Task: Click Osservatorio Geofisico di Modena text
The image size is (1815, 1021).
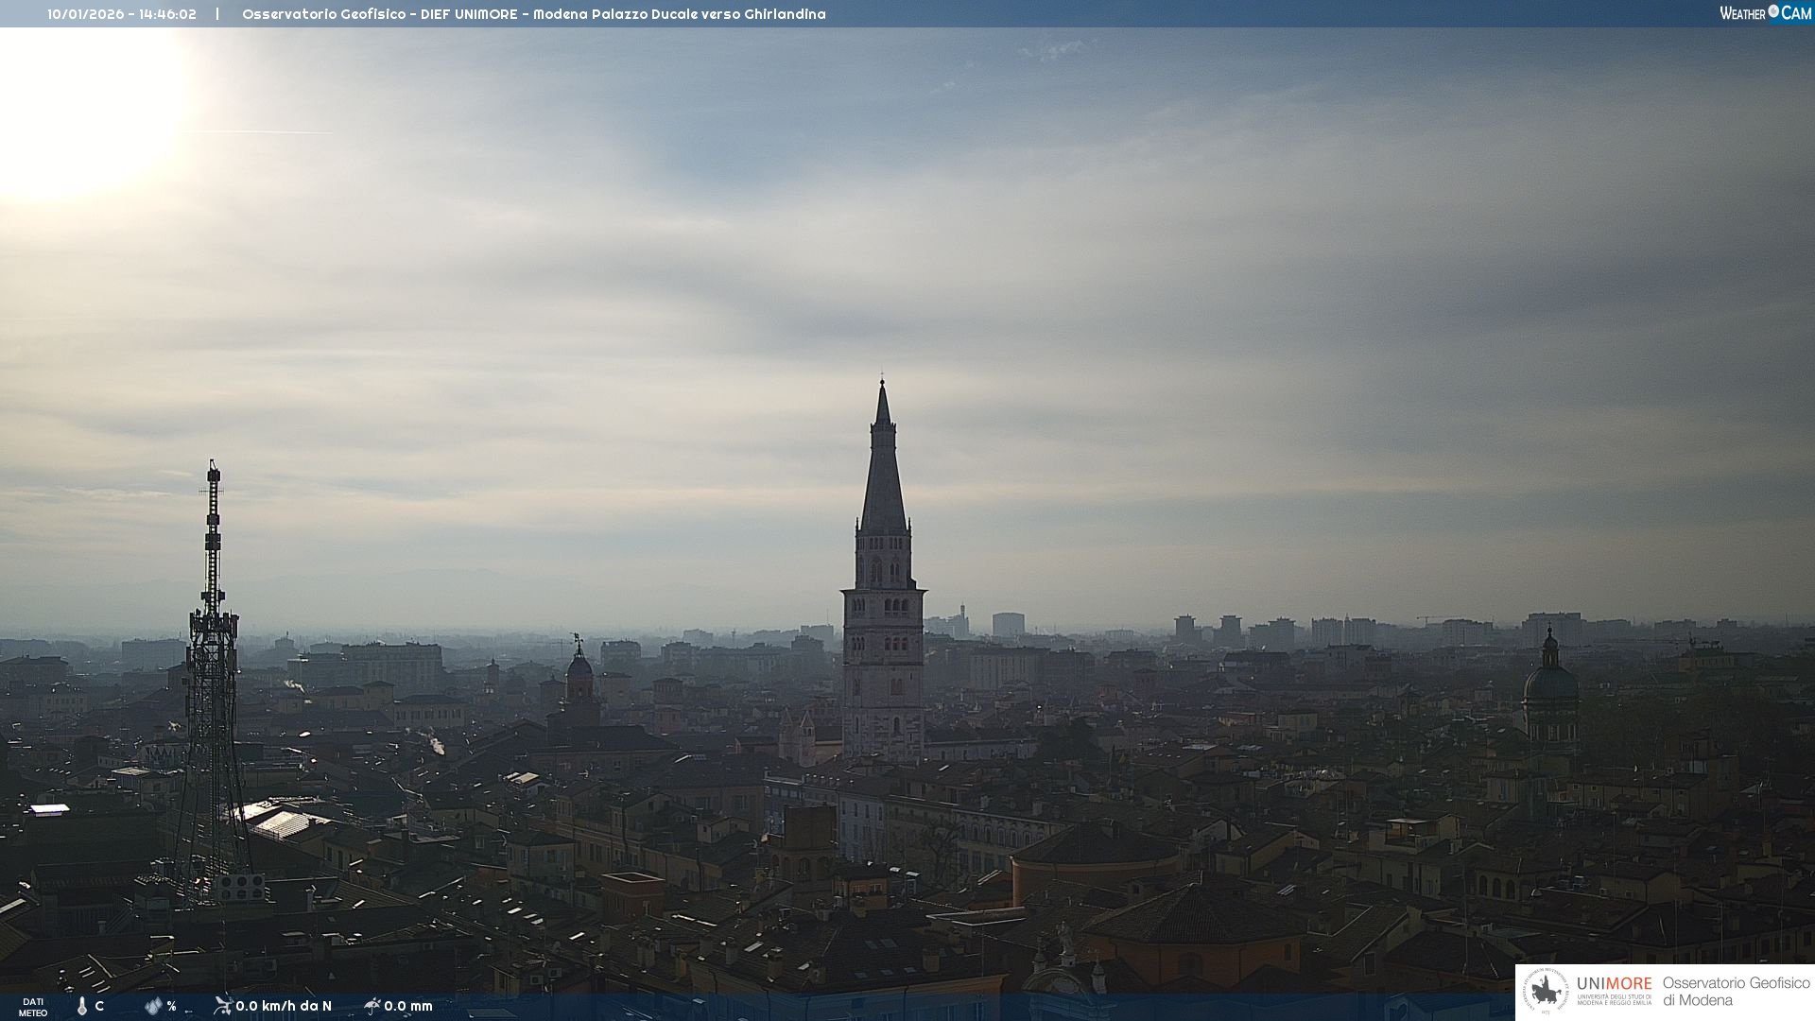Action: [x=1736, y=992]
